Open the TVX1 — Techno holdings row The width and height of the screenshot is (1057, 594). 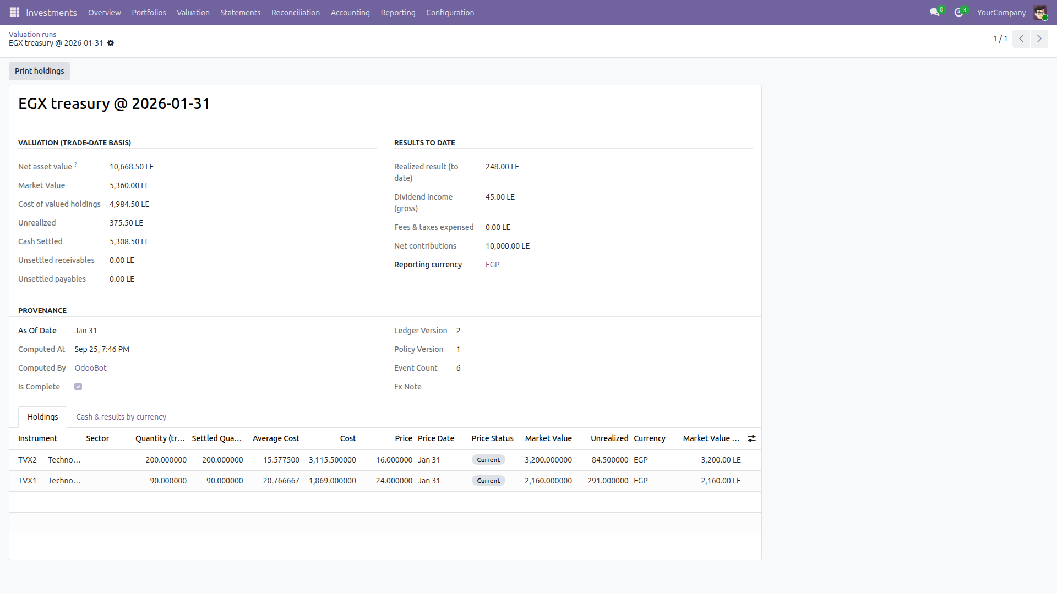pos(385,481)
